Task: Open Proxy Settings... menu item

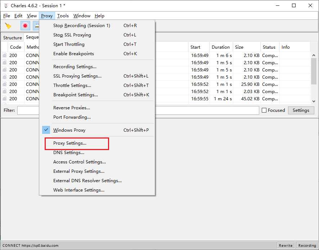Action: click(x=97, y=143)
